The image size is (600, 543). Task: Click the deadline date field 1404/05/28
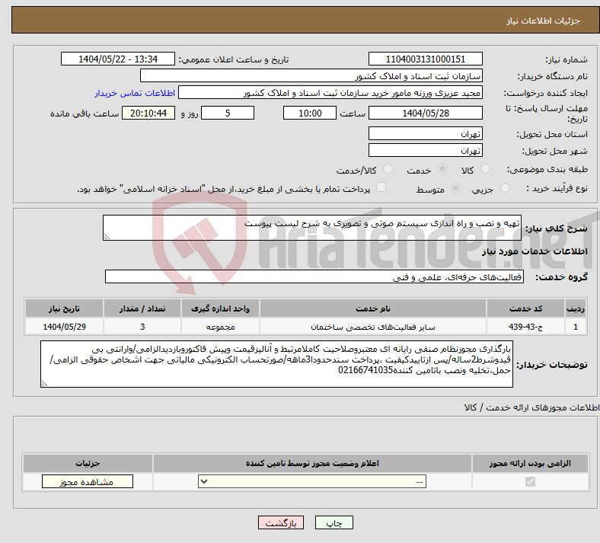[425, 113]
